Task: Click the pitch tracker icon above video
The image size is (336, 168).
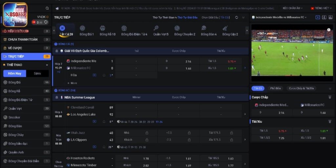Action: [324, 17]
